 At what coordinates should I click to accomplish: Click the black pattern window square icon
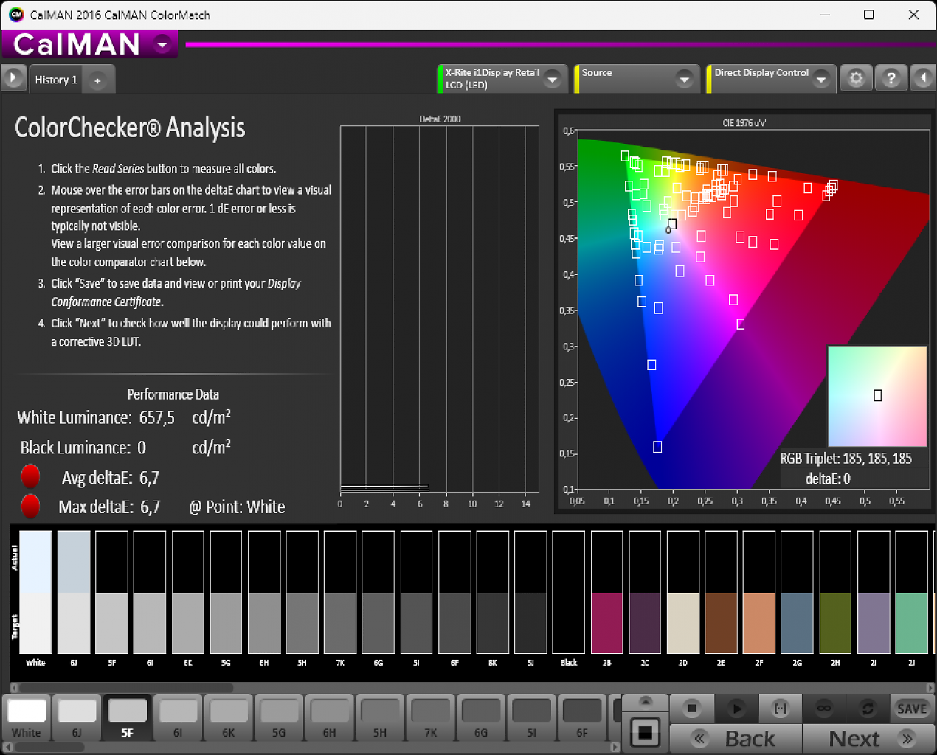click(645, 733)
